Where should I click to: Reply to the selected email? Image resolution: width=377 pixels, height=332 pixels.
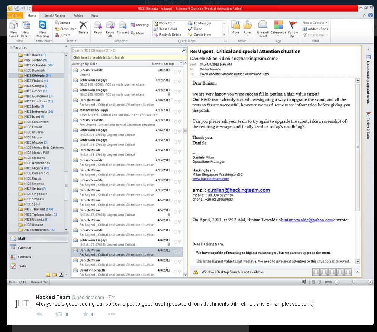coord(98,28)
